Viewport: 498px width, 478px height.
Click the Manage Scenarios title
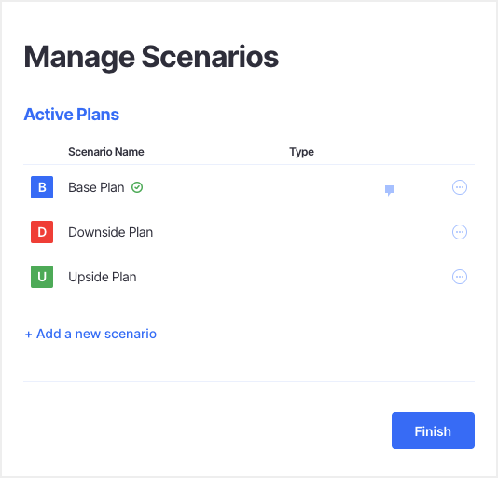pos(151,58)
